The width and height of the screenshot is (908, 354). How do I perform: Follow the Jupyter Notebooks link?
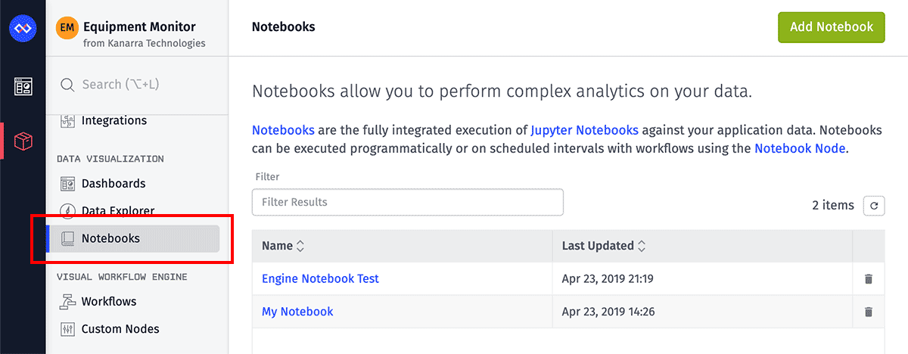pyautogui.click(x=584, y=130)
